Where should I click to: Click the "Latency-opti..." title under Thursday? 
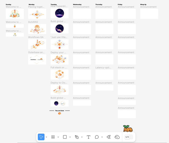[x=103, y=67]
